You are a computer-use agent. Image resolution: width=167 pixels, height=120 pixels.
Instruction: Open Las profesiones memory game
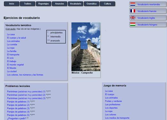[113, 104]
